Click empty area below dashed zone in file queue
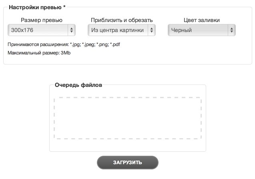The image size is (255, 179). (x=128, y=145)
